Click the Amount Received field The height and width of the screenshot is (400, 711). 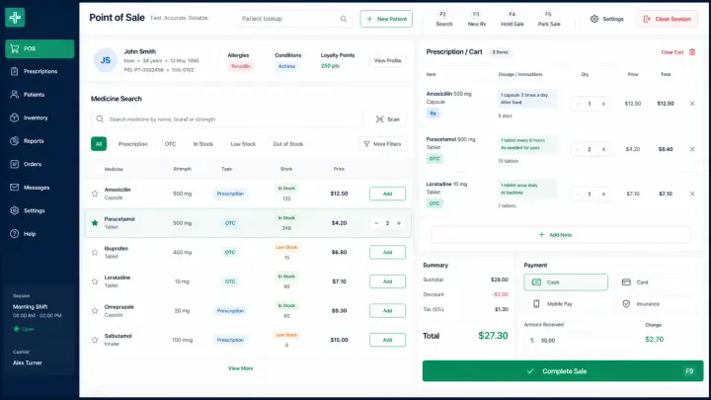point(577,340)
